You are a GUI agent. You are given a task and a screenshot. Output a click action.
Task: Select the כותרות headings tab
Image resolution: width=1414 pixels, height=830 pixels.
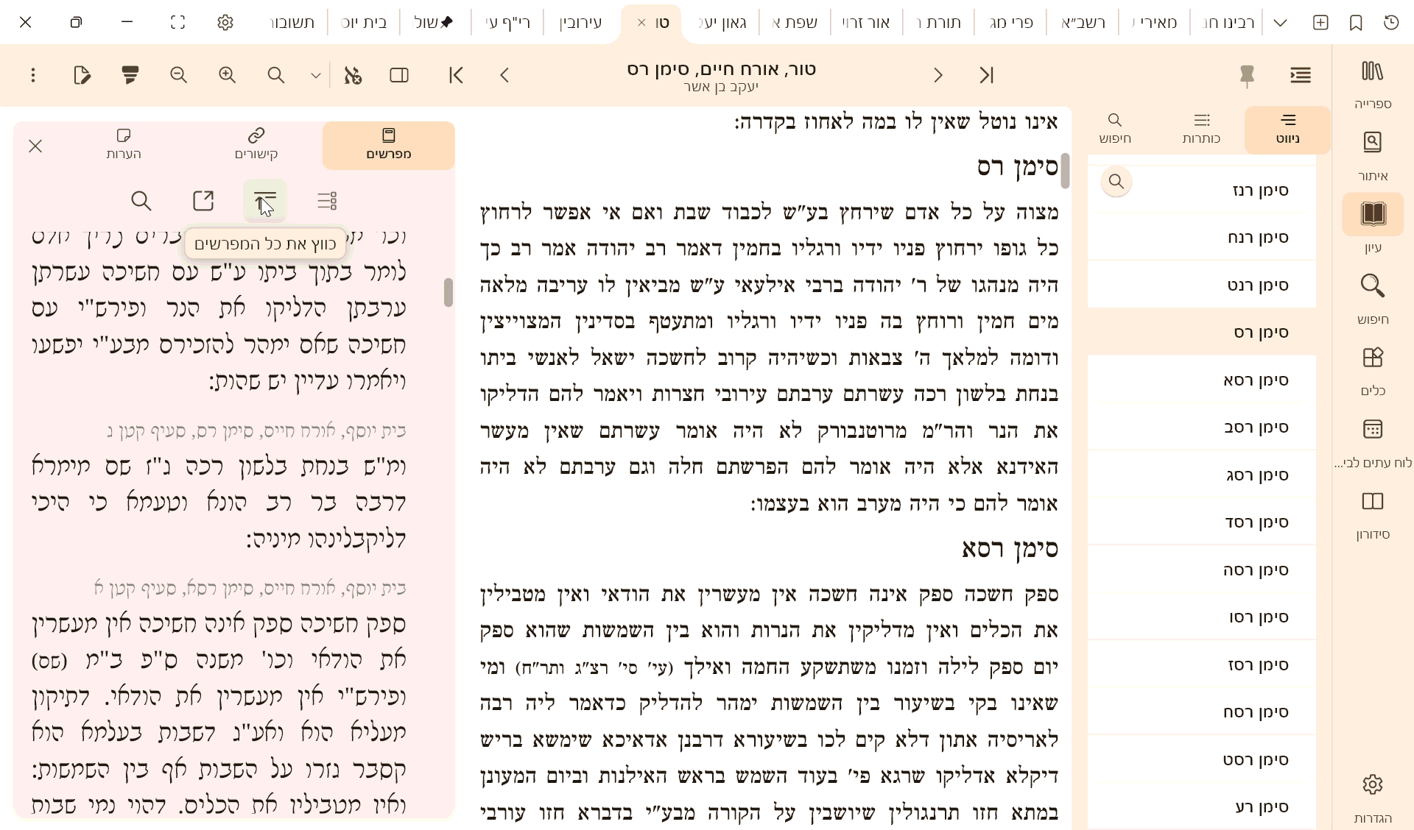1202,130
